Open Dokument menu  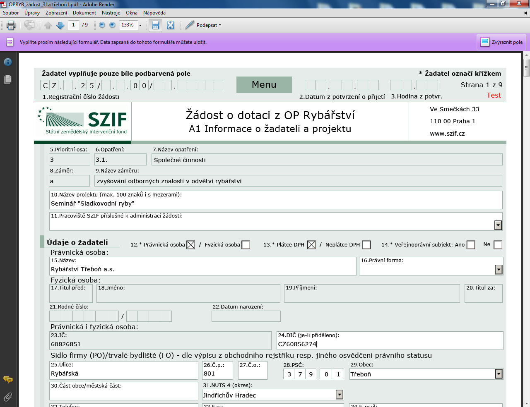(84, 13)
